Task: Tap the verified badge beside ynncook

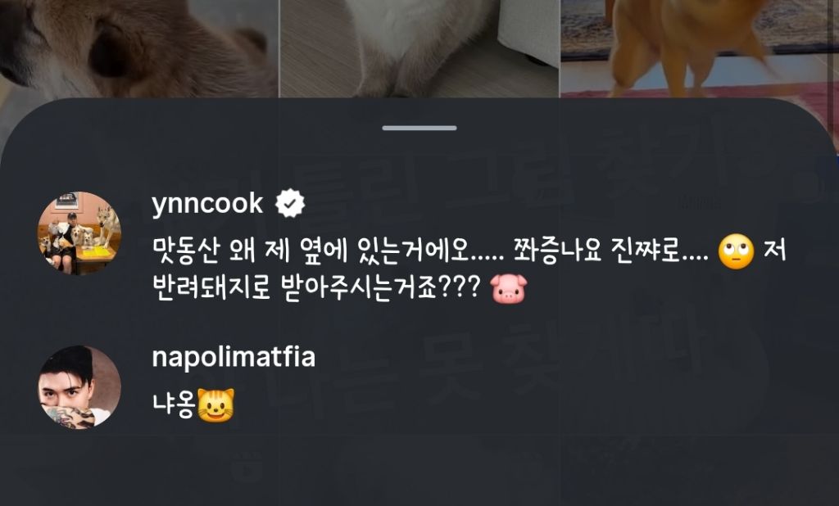Action: (290, 203)
